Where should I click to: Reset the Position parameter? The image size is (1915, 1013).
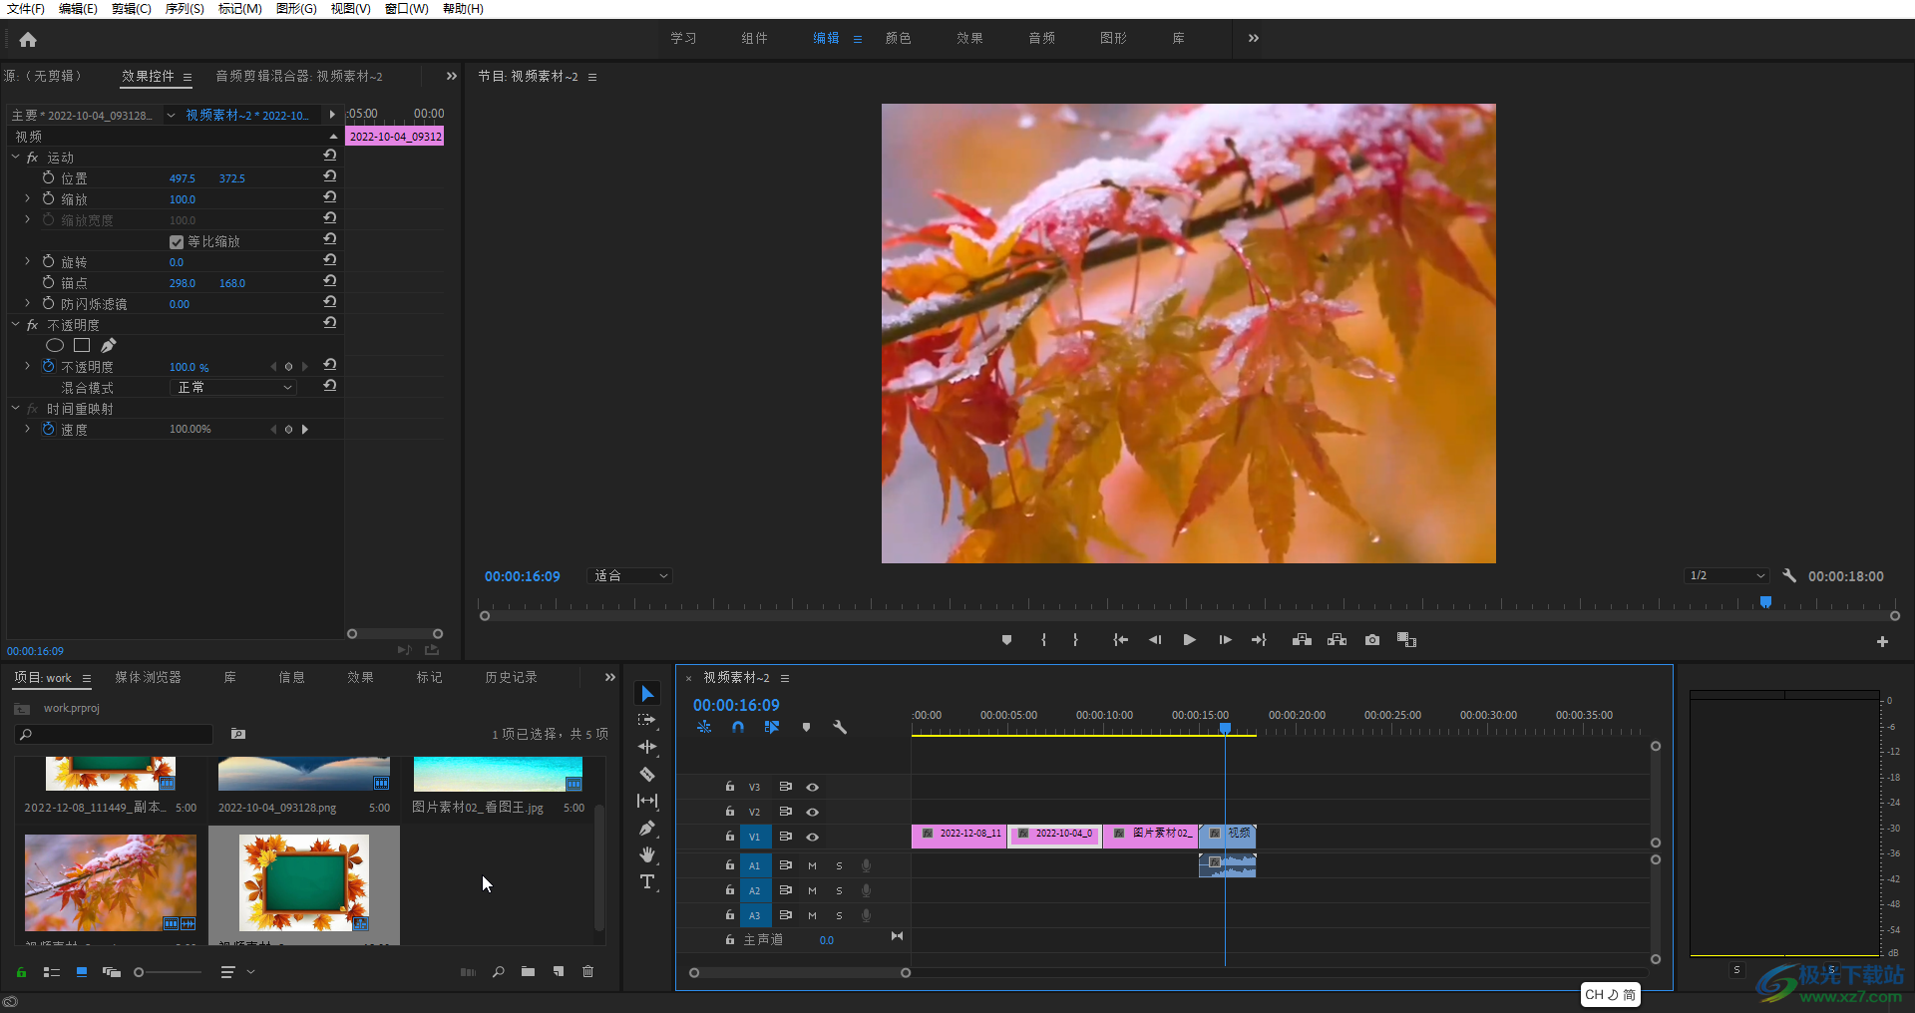[x=329, y=176]
